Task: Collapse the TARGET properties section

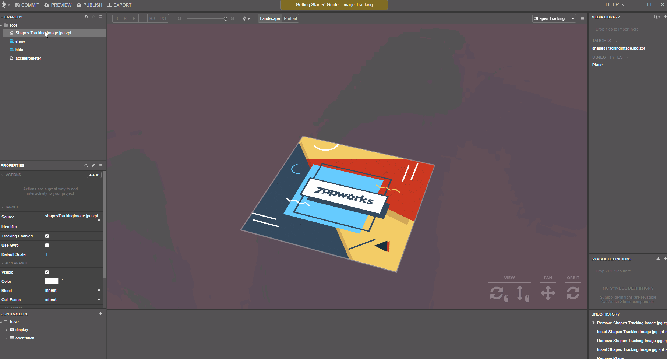Action: (3, 207)
